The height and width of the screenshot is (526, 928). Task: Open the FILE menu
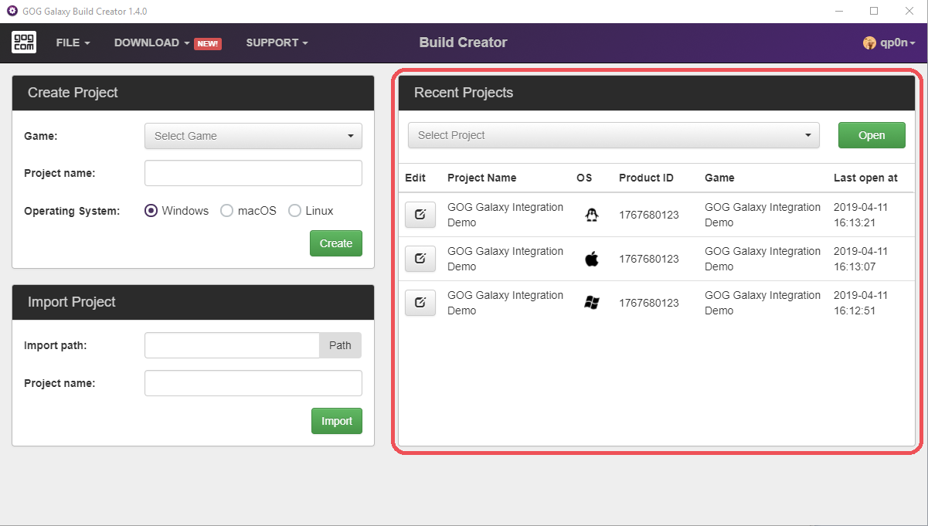click(x=73, y=43)
